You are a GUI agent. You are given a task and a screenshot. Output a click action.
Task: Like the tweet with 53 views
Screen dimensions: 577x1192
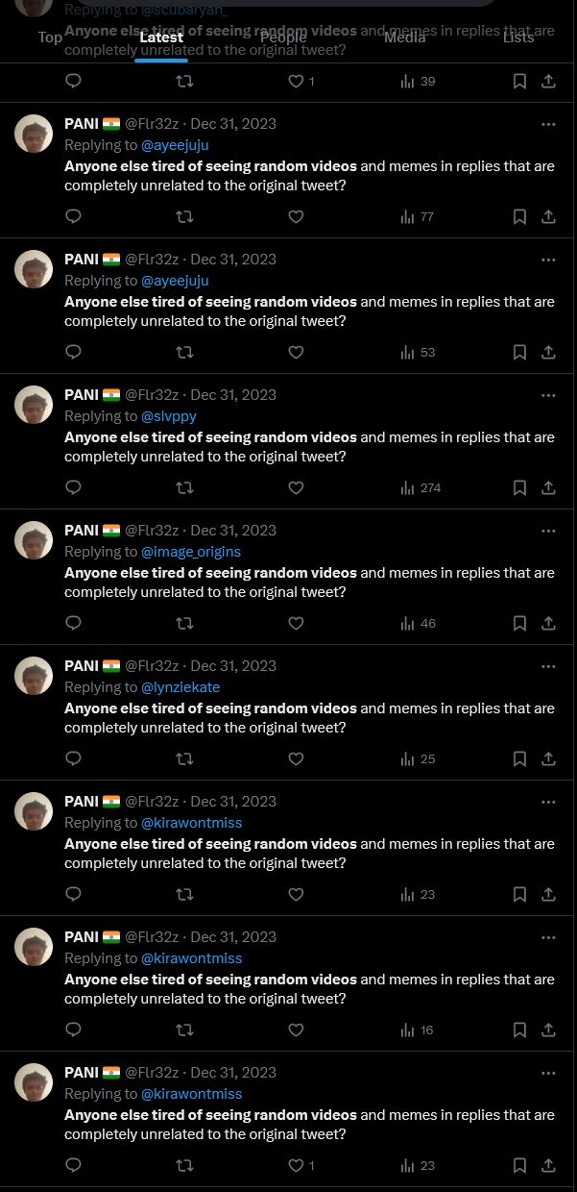[x=296, y=353]
